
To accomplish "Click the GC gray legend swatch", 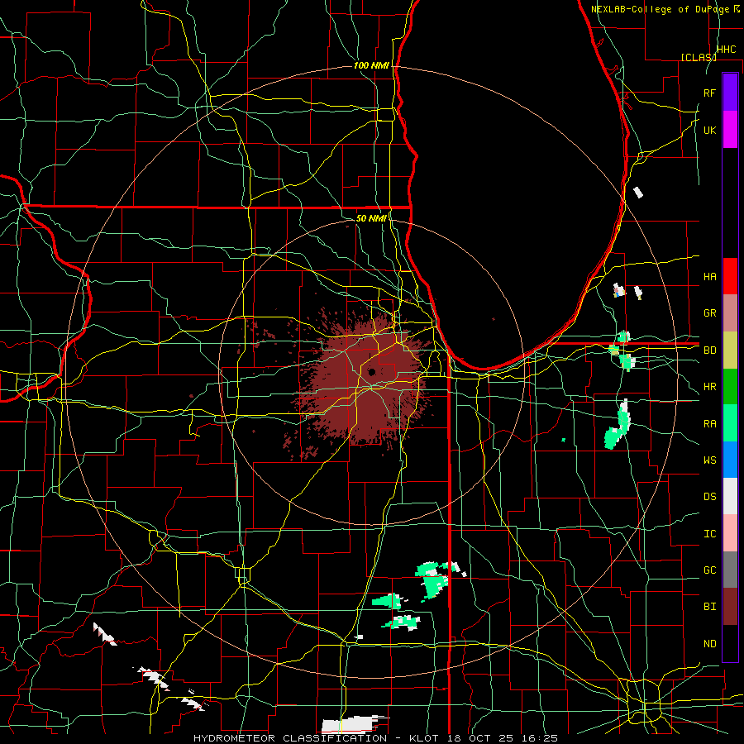I will (x=730, y=570).
